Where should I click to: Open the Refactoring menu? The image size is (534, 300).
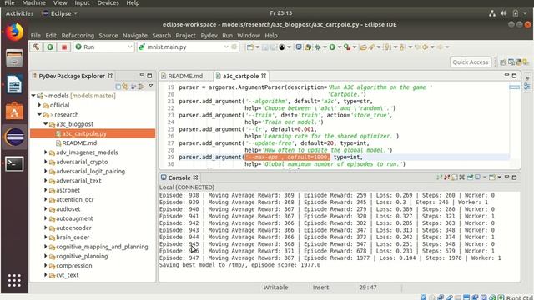tap(78, 35)
